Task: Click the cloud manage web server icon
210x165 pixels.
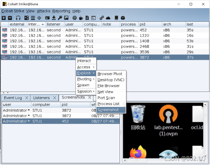Action: (108, 18)
